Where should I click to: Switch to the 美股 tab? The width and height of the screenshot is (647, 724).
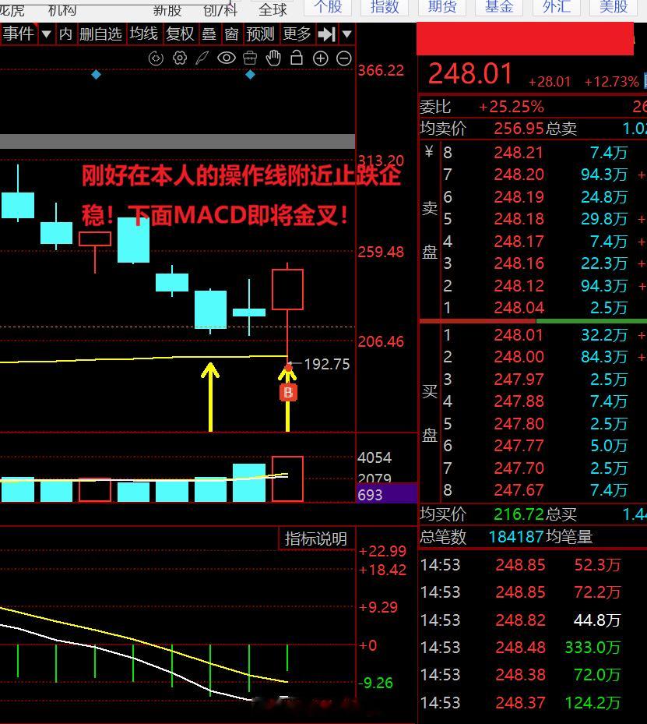(x=614, y=7)
